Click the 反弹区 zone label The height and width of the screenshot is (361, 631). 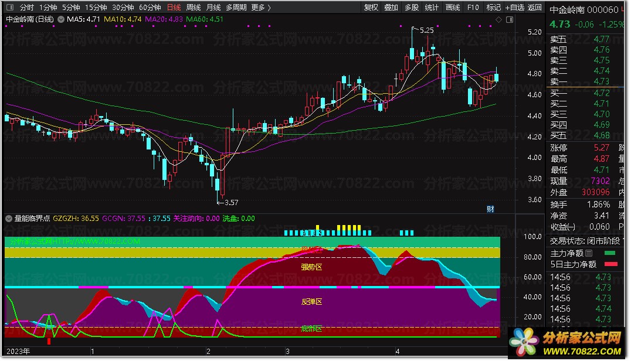311,302
